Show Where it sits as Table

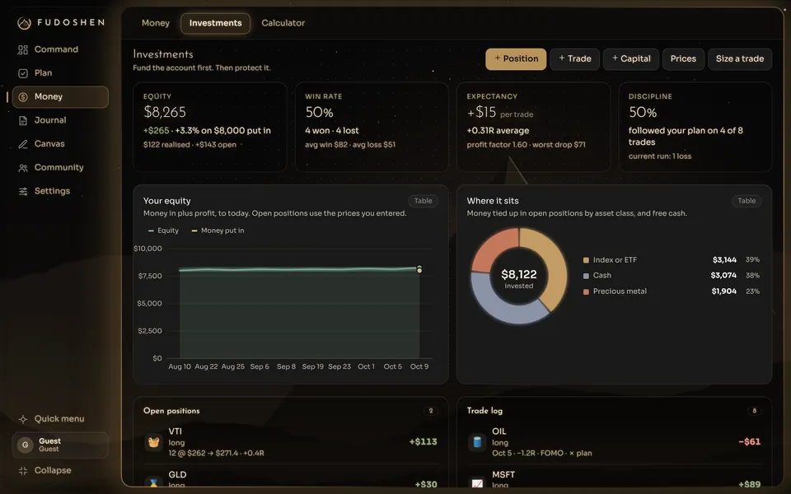click(x=747, y=201)
